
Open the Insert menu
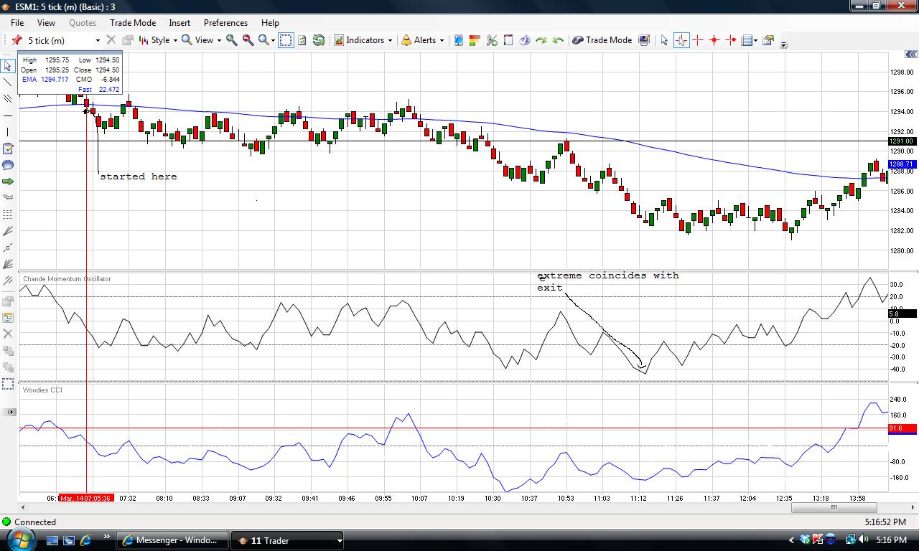click(x=179, y=23)
